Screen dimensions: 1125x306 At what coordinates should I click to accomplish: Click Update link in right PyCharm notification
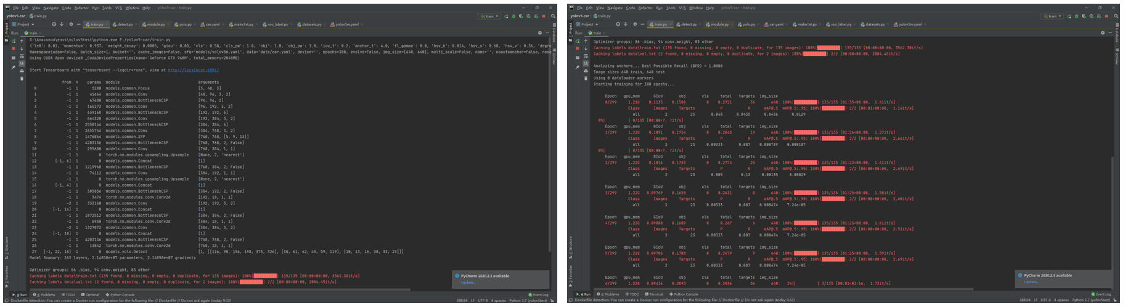[1031, 282]
